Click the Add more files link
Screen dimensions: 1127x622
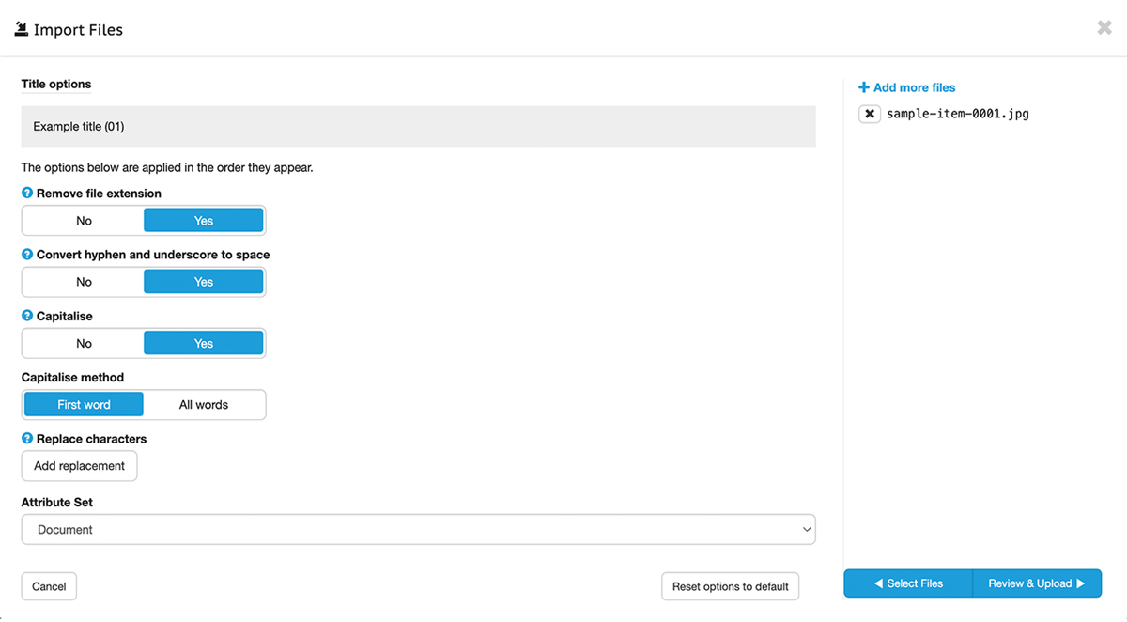coord(907,87)
